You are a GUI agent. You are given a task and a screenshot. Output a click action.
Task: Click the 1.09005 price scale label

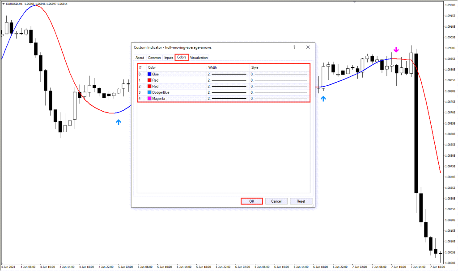pos(450,48)
